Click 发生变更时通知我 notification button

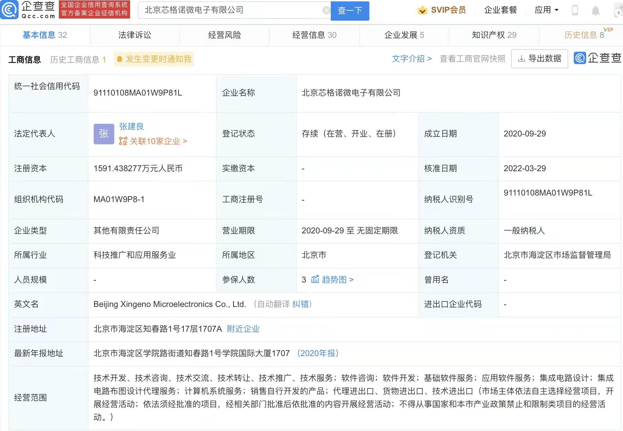pyautogui.click(x=154, y=59)
